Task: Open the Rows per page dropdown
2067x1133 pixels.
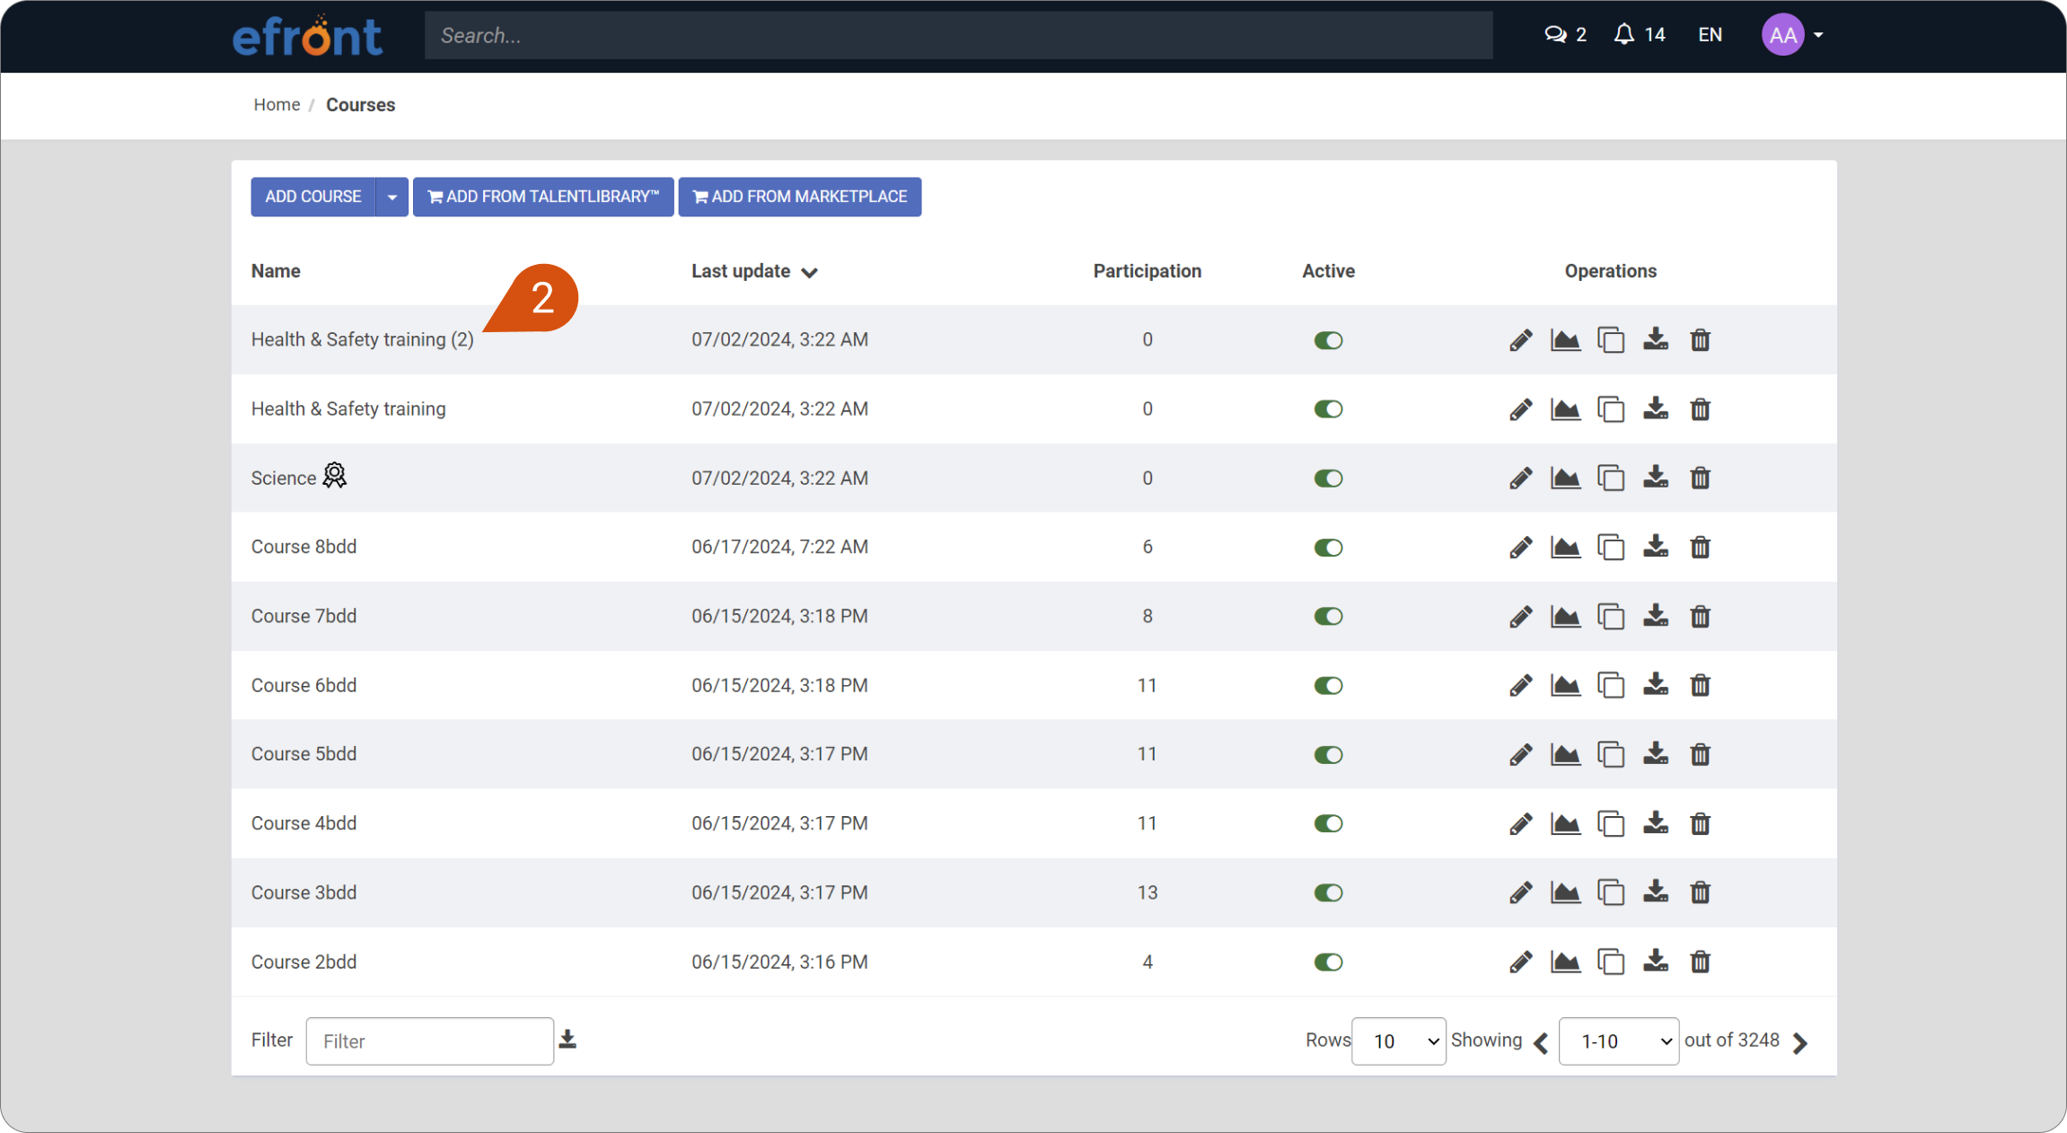Action: (1398, 1041)
